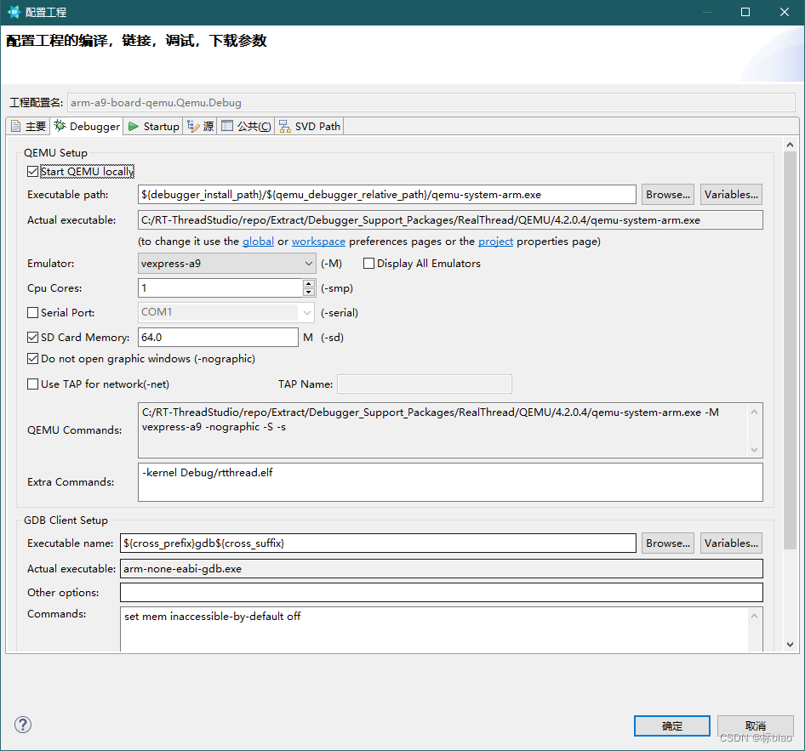Open the Emulator dropdown
The height and width of the screenshot is (751, 805).
[306, 263]
